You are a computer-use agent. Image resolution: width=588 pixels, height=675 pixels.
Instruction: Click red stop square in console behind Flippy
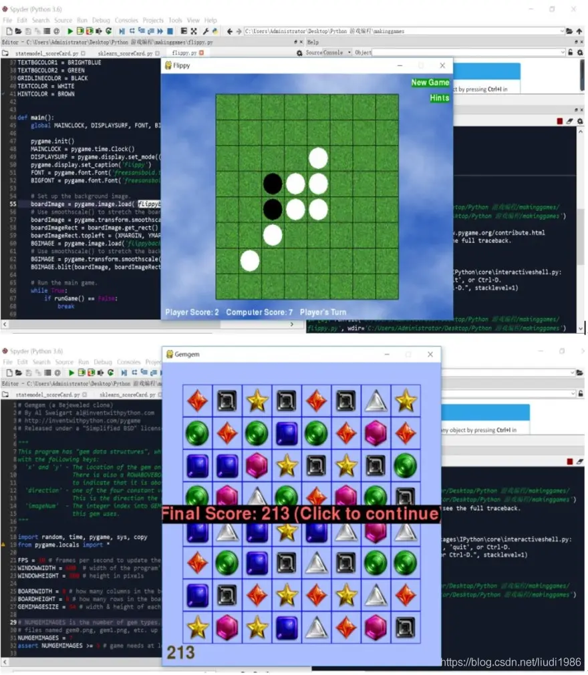coord(559,122)
